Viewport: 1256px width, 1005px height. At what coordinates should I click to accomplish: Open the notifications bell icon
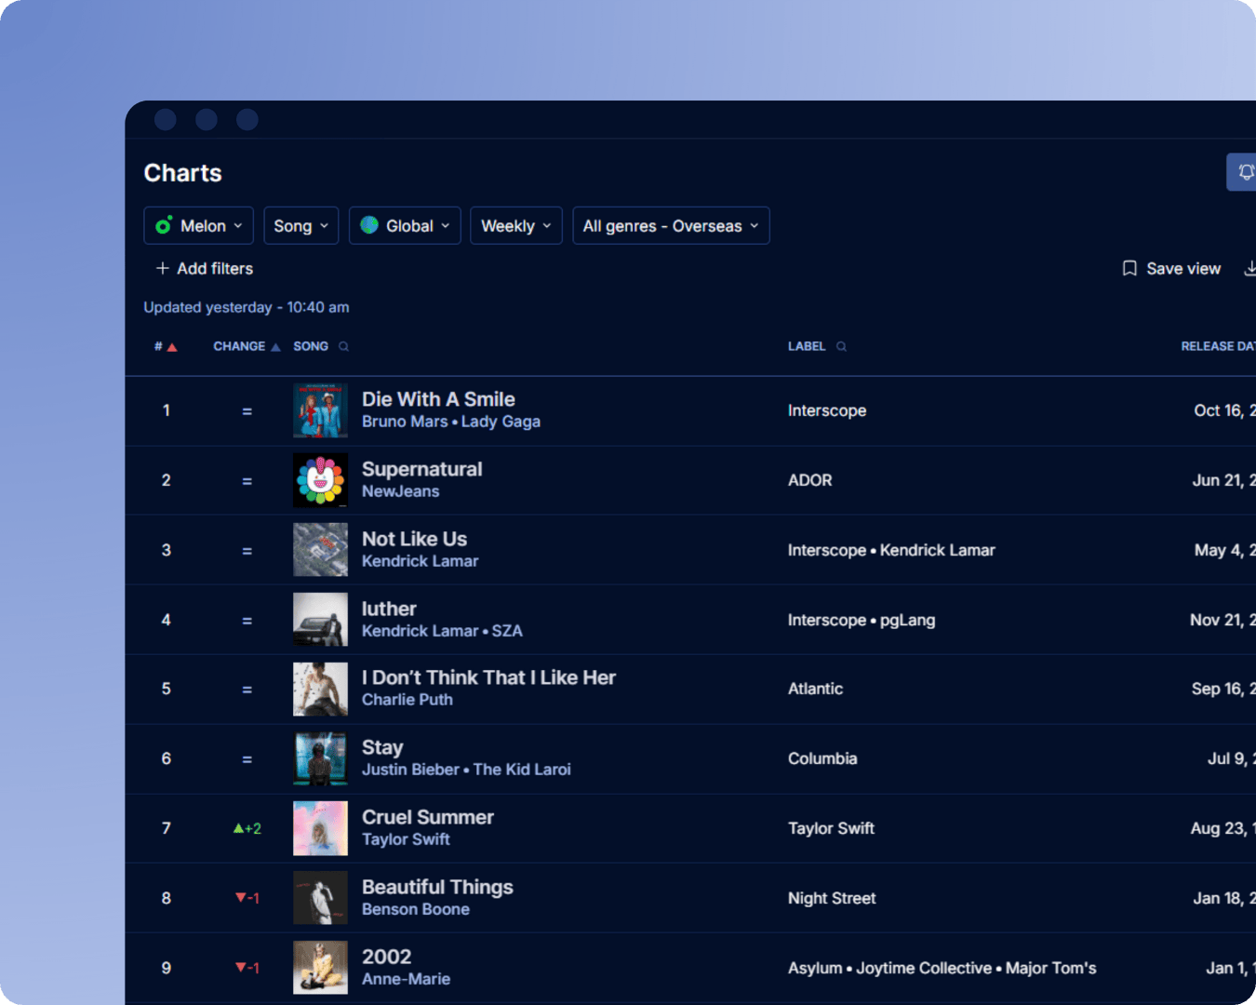click(1246, 172)
